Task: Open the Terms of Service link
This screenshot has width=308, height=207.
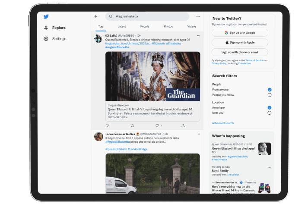Action: 254,60
